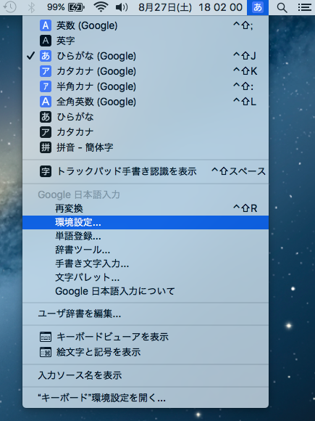
Task: Show 絵文字と記号を表示 emoji viewer
Action: coord(146,352)
